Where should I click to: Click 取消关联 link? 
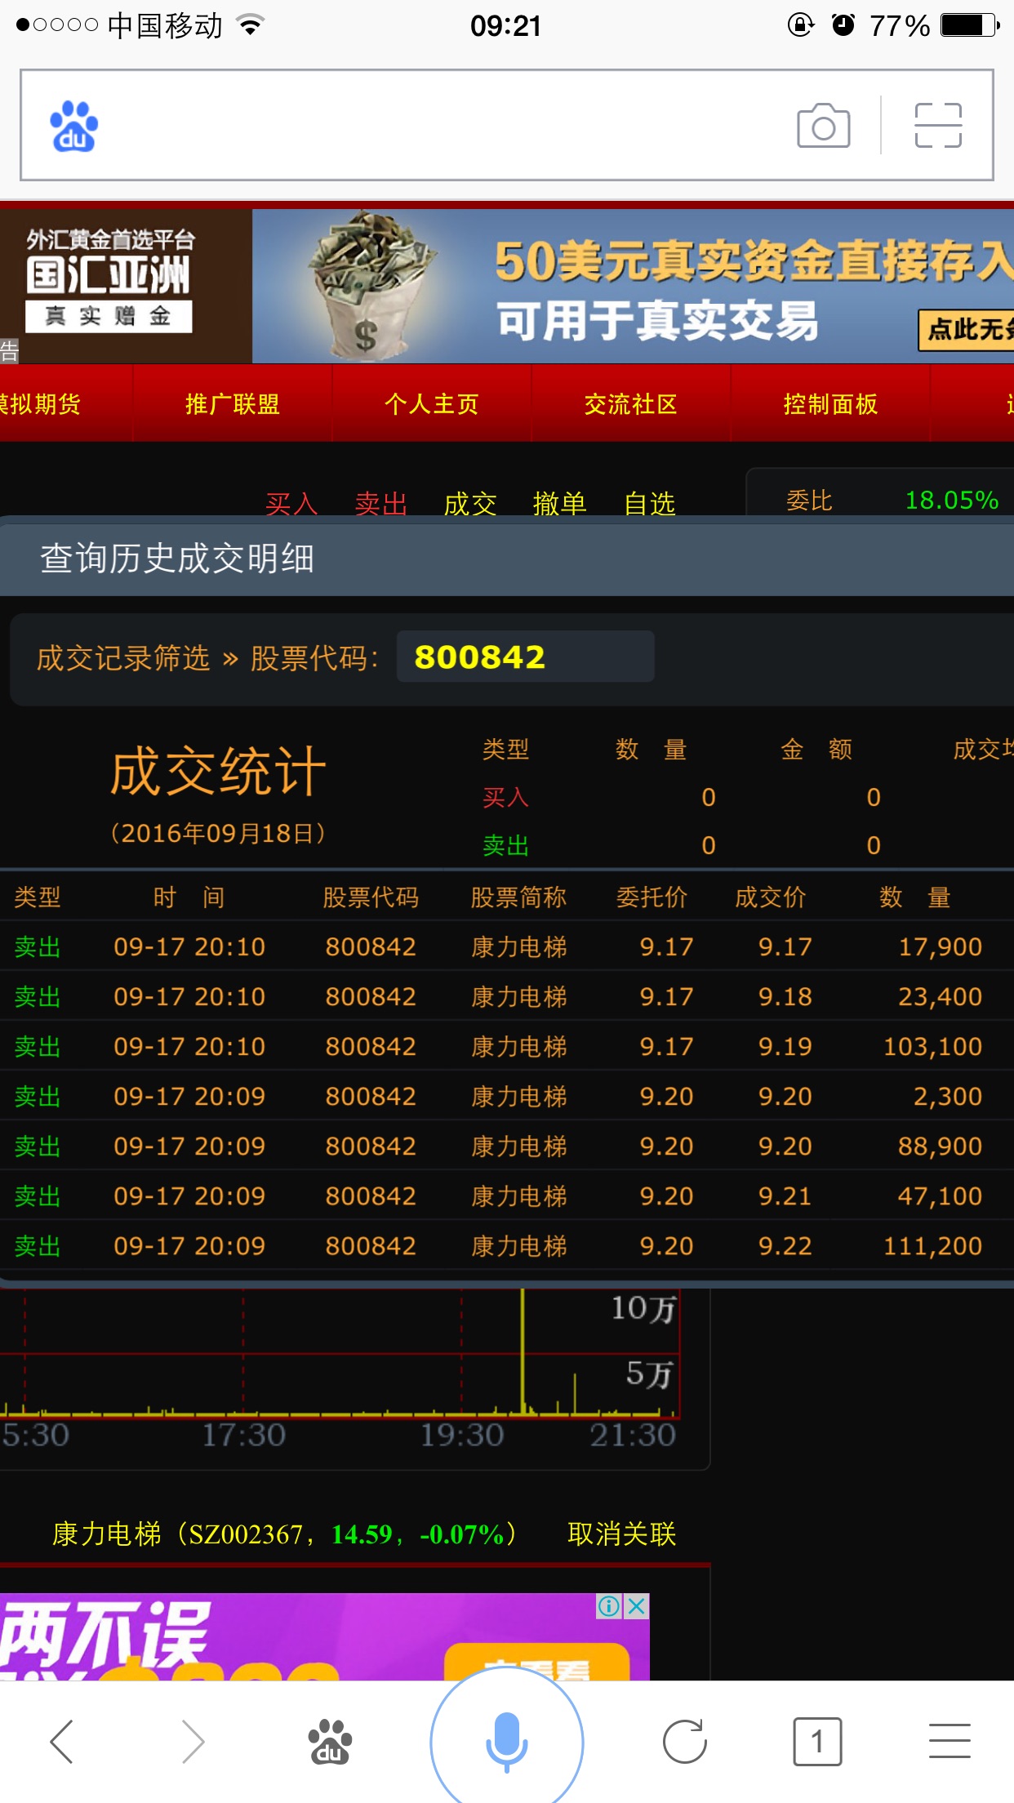tap(621, 1534)
